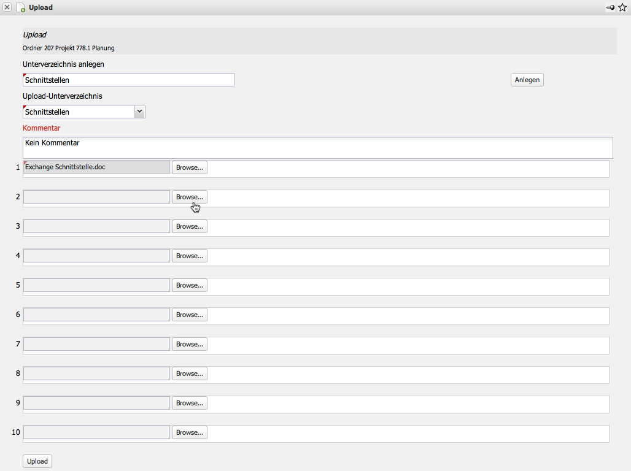Submit files with the Upload button
Screen dimensions: 631x471
tap(37, 461)
